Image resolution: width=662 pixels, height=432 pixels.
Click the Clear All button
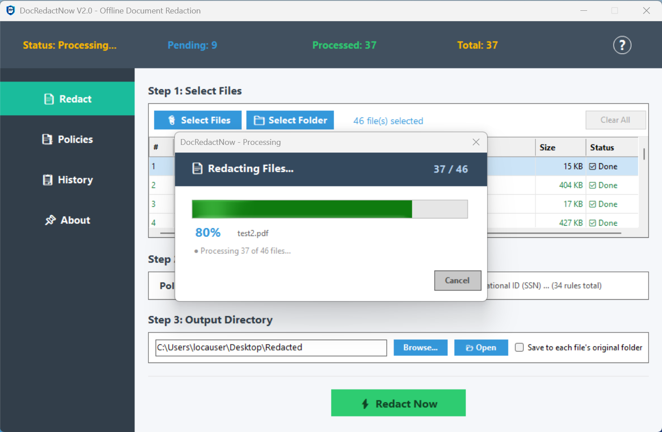pyautogui.click(x=616, y=120)
